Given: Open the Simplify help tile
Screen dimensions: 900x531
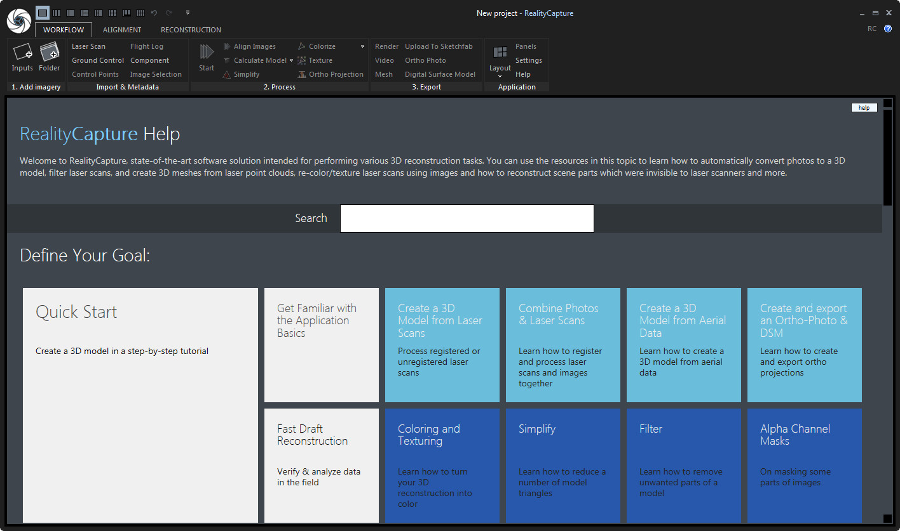Looking at the screenshot, I should [x=563, y=466].
